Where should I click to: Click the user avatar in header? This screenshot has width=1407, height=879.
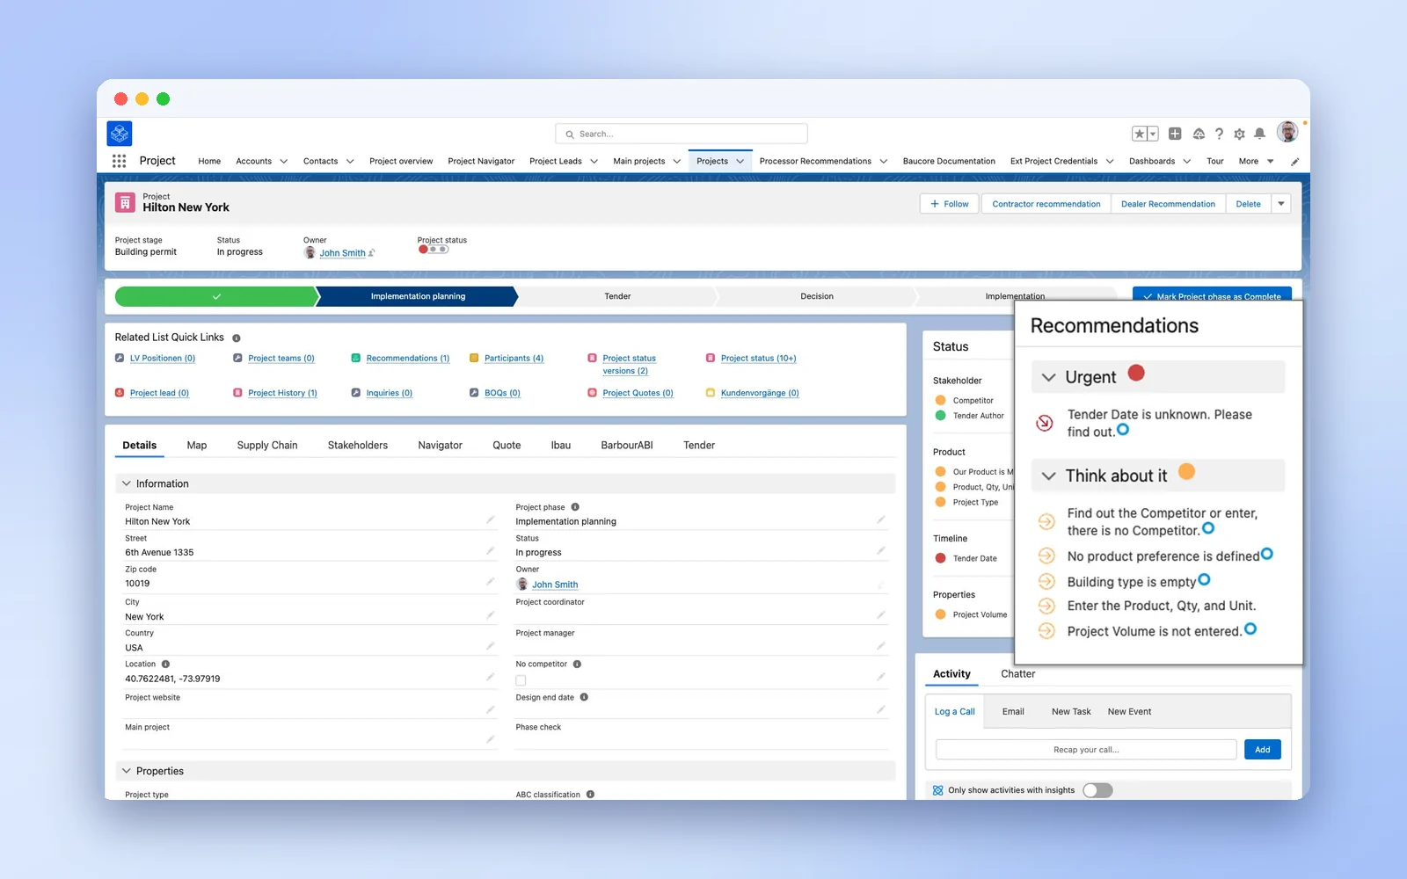1287,132
